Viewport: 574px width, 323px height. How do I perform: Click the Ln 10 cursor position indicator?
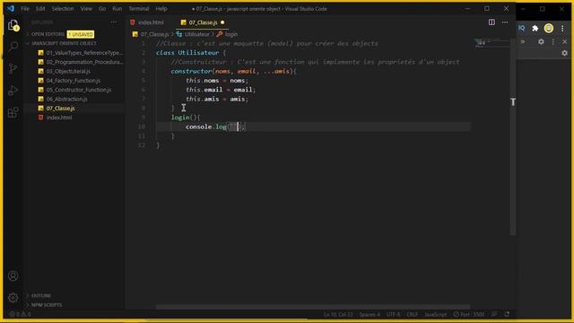(338, 314)
